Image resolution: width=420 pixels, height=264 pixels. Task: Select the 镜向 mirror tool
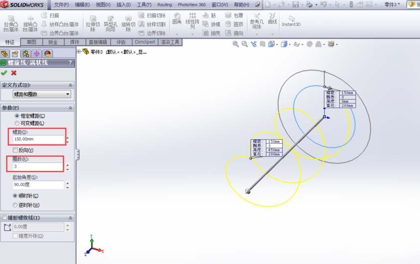pyautogui.click(x=234, y=33)
